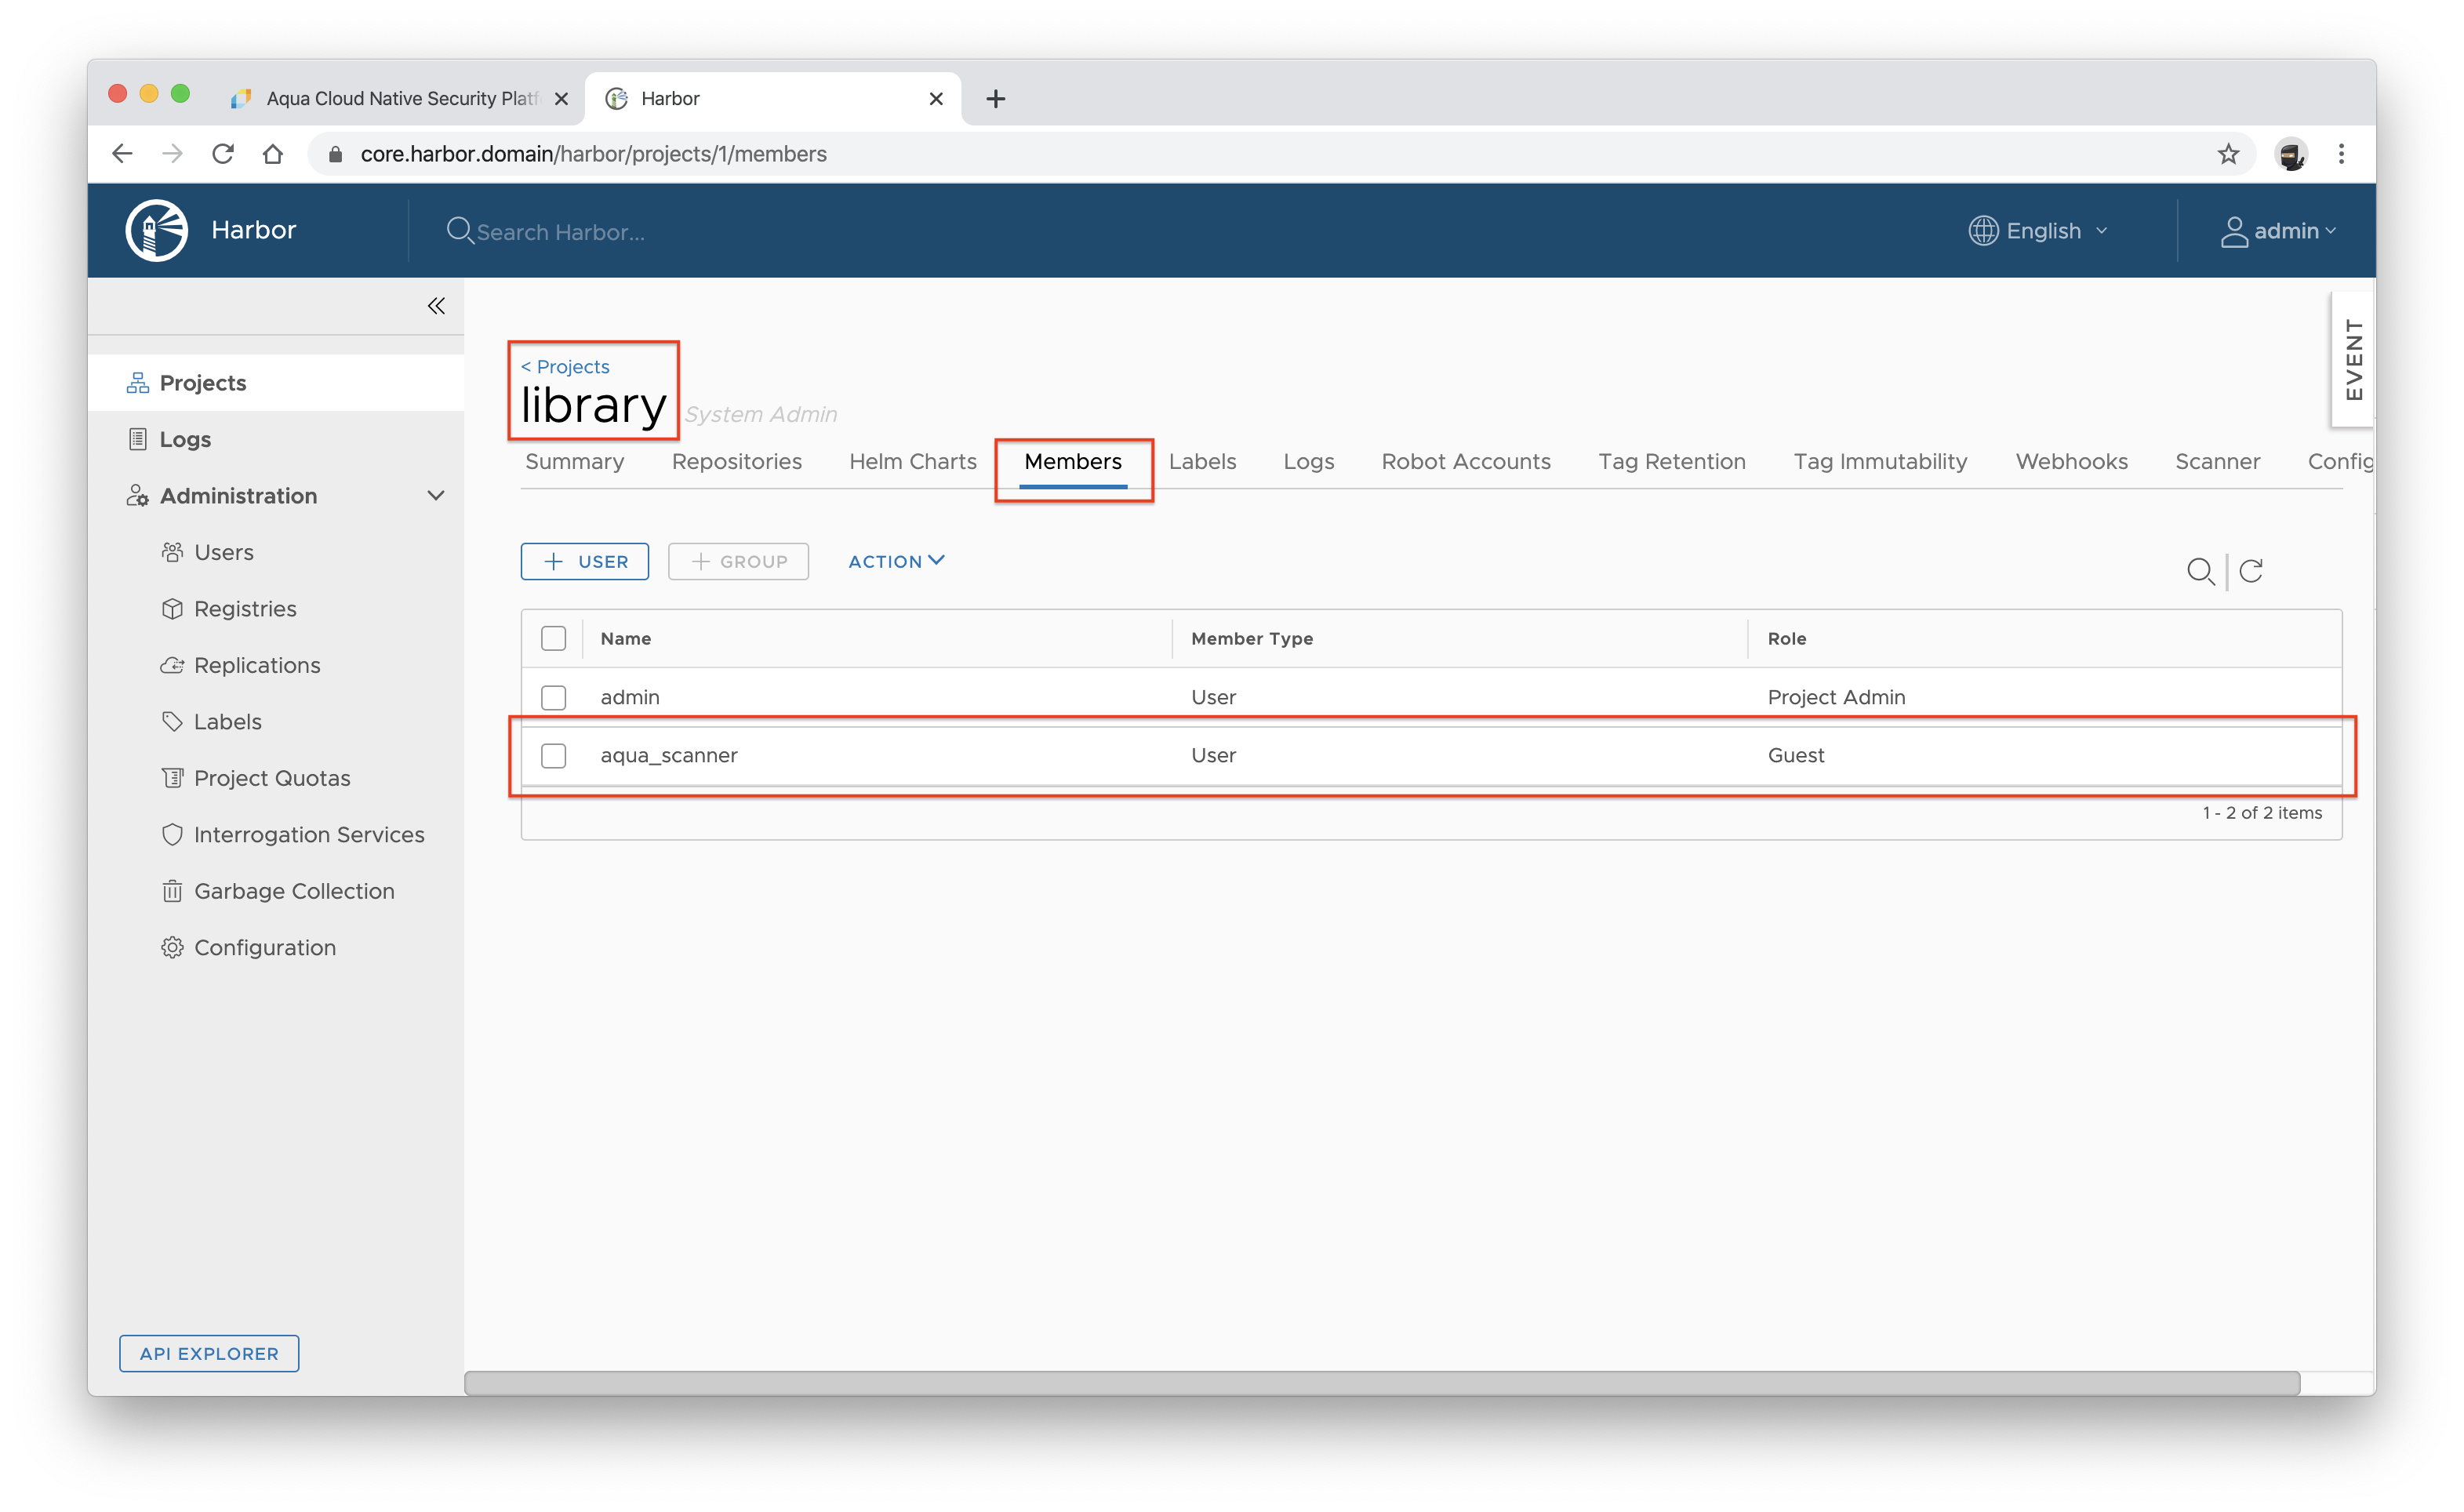Go back via the Projects breadcrumb link
The width and height of the screenshot is (2464, 1512).
(566, 367)
